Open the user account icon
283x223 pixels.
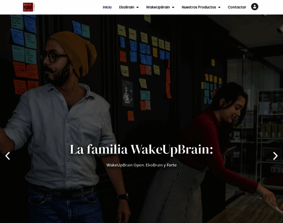tap(254, 7)
